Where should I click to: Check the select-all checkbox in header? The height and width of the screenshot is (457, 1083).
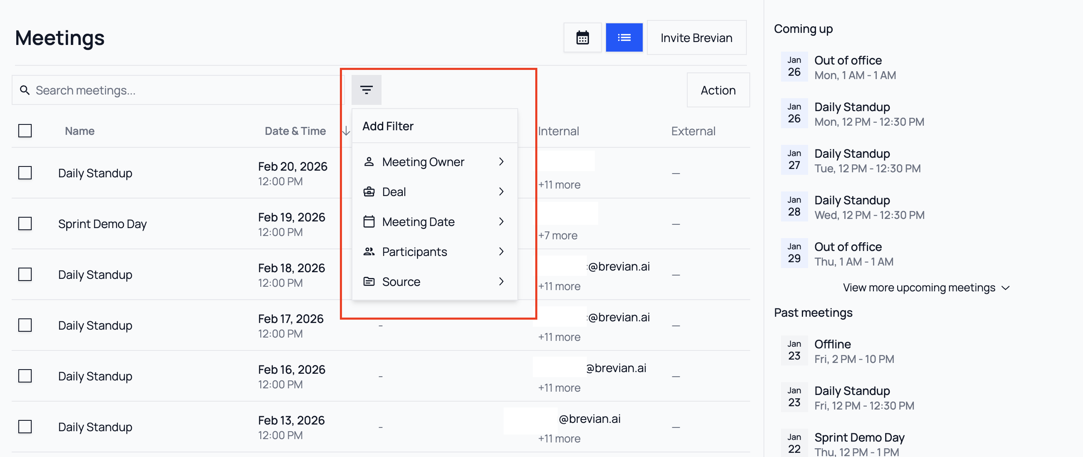pyautogui.click(x=25, y=131)
